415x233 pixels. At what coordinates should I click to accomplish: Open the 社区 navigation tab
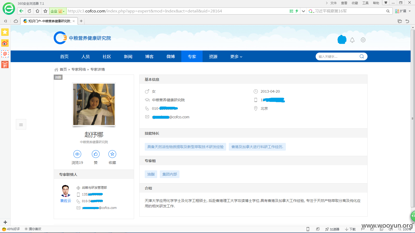(107, 56)
